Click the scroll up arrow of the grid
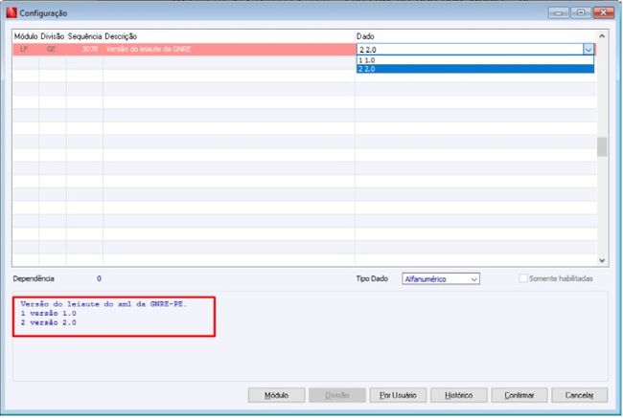This screenshot has height=418, width=623. 602,36
